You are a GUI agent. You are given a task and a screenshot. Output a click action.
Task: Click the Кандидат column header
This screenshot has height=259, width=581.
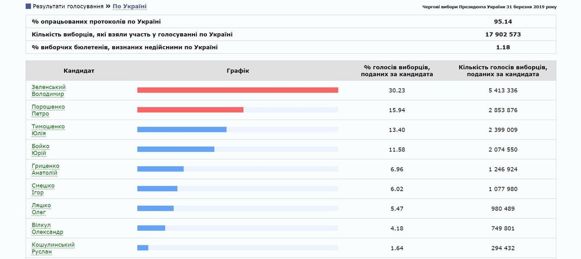coord(79,71)
